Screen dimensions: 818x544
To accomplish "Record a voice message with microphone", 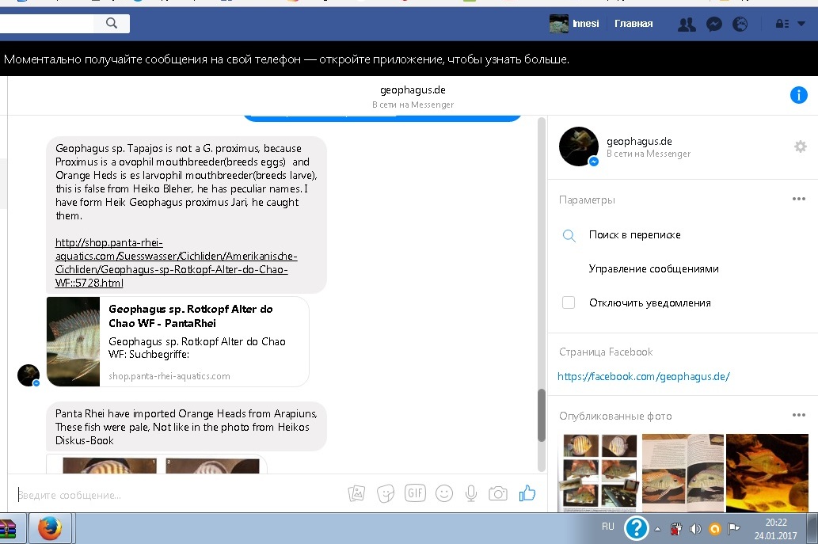I will coord(471,493).
